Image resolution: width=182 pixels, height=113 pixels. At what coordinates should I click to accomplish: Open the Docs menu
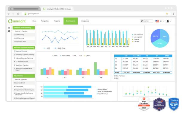pos(34,21)
